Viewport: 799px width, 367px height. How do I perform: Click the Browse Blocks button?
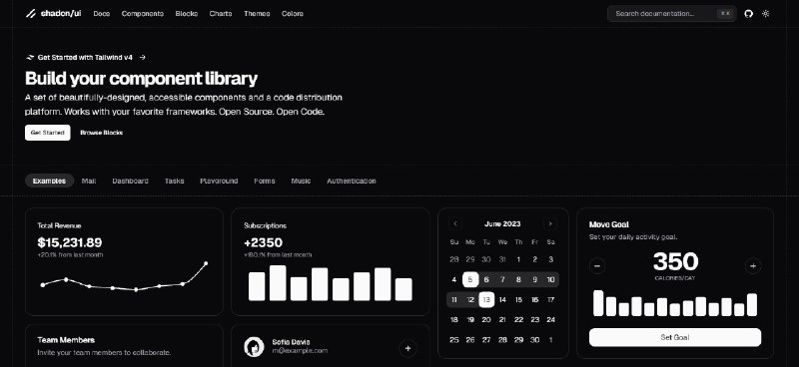[102, 133]
